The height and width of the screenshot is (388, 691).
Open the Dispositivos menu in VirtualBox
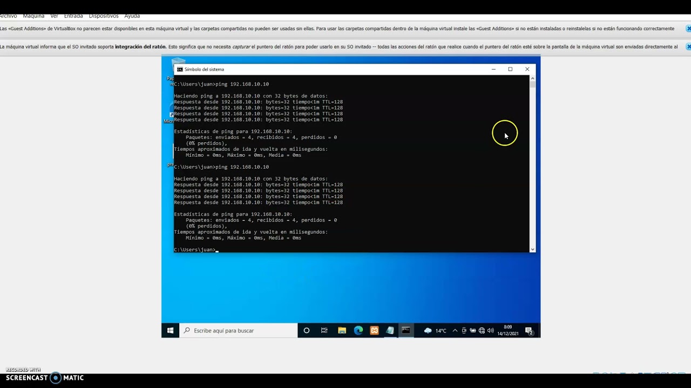[x=104, y=16]
